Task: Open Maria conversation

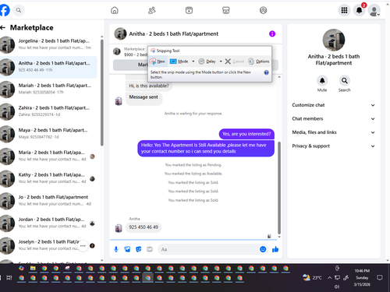Action: (x=48, y=156)
